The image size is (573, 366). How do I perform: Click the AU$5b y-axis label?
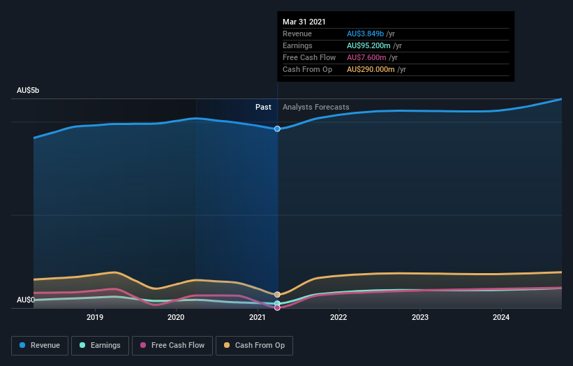[x=28, y=90]
